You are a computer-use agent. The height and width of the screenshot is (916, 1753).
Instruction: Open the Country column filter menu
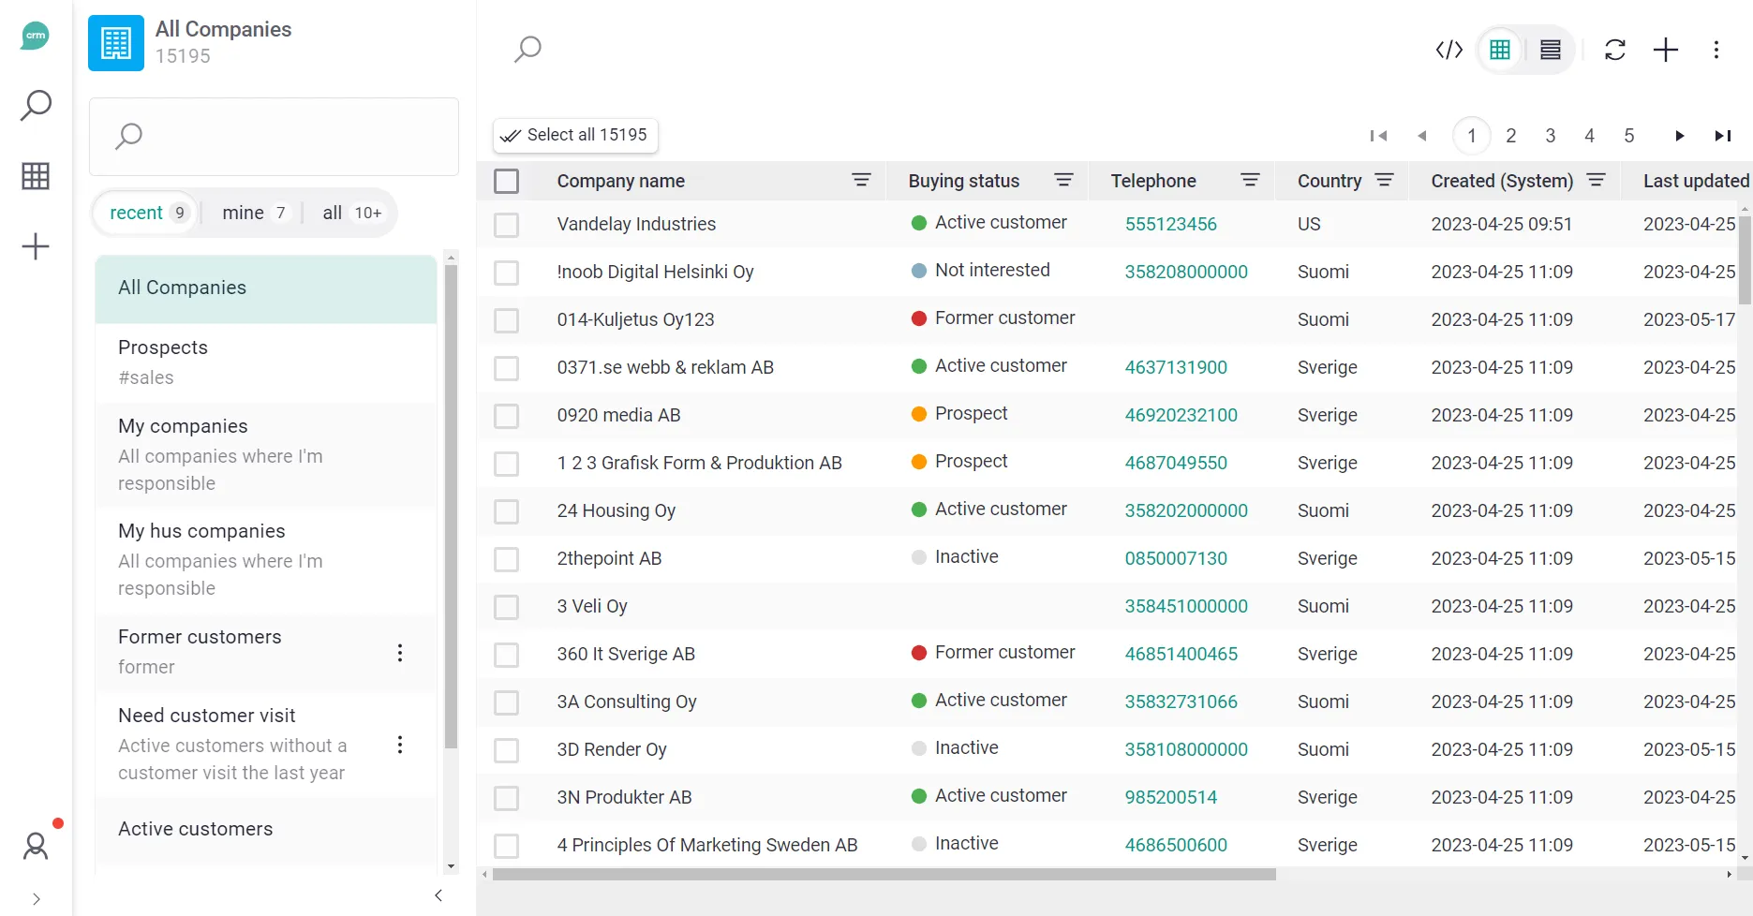point(1384,180)
